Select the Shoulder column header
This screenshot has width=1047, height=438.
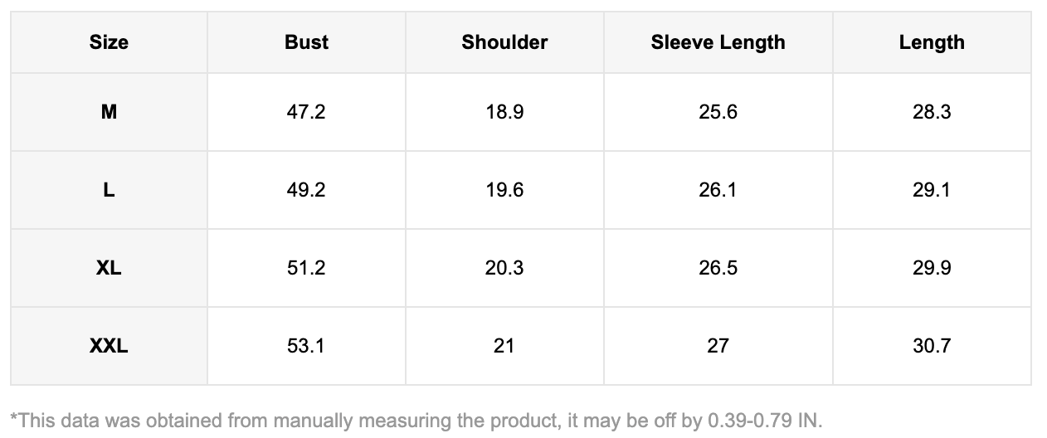pyautogui.click(x=504, y=42)
